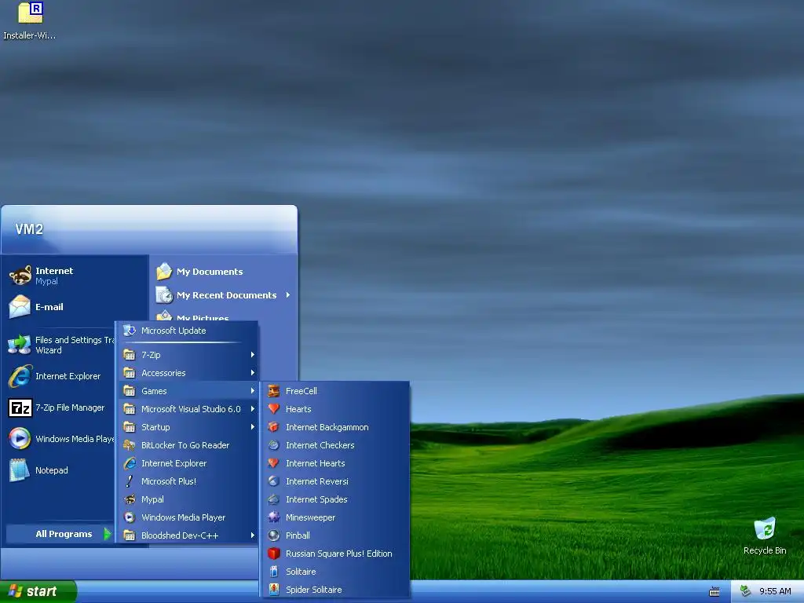Click the keyboard icon in taskbar
Screen dimensions: 804x603
click(714, 592)
